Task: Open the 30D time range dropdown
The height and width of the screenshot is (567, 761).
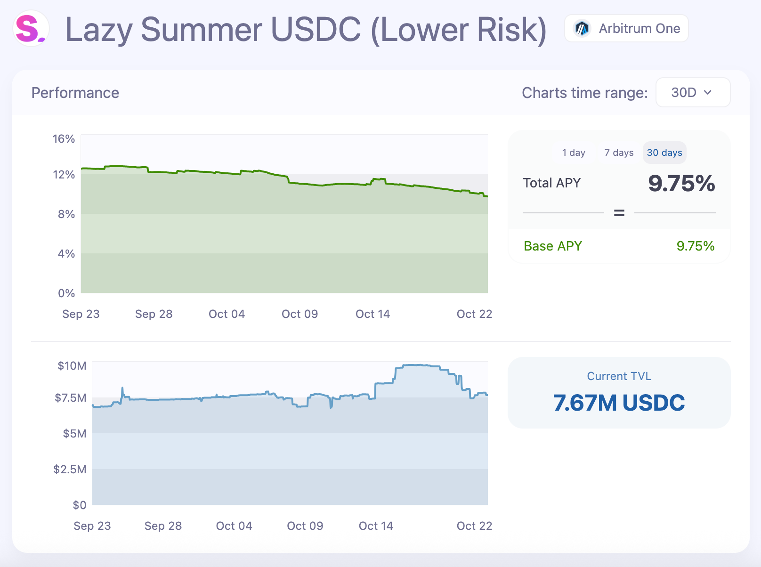Action: pos(692,92)
